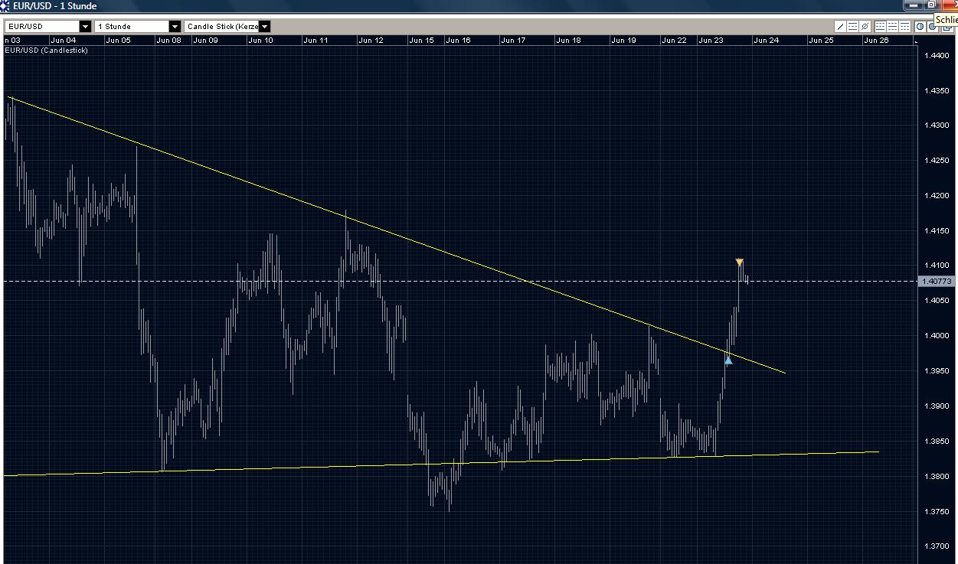Click the solid-bottom dashed lines toolbar icon
This screenshot has height=564, width=958.
(881, 26)
